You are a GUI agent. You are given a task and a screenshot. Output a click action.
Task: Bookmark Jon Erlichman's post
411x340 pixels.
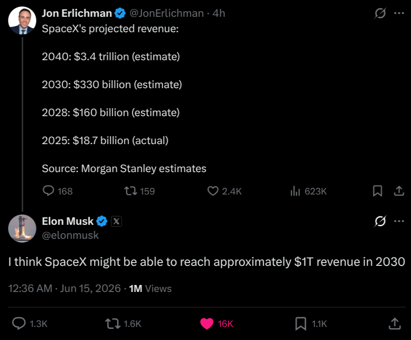pos(377,191)
